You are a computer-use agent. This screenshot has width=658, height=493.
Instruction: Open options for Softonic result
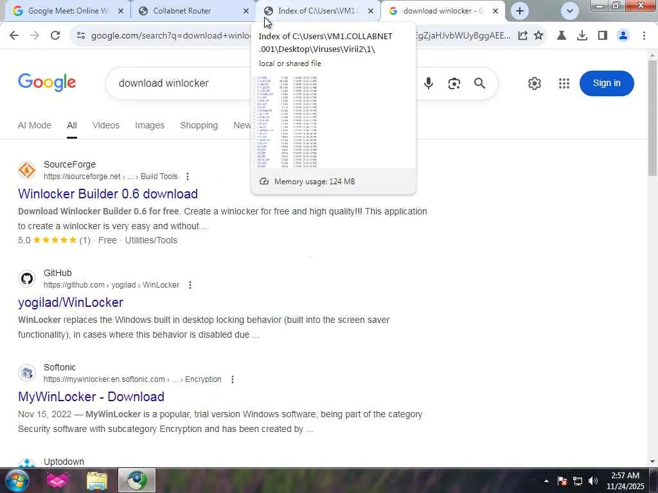click(x=233, y=379)
